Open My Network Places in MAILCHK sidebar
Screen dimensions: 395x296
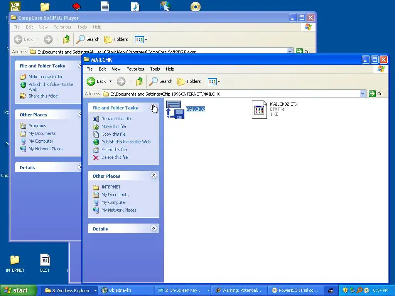(x=119, y=210)
